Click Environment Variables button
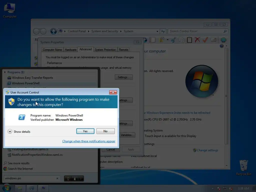This screenshot has height=192, width=256. (127, 135)
